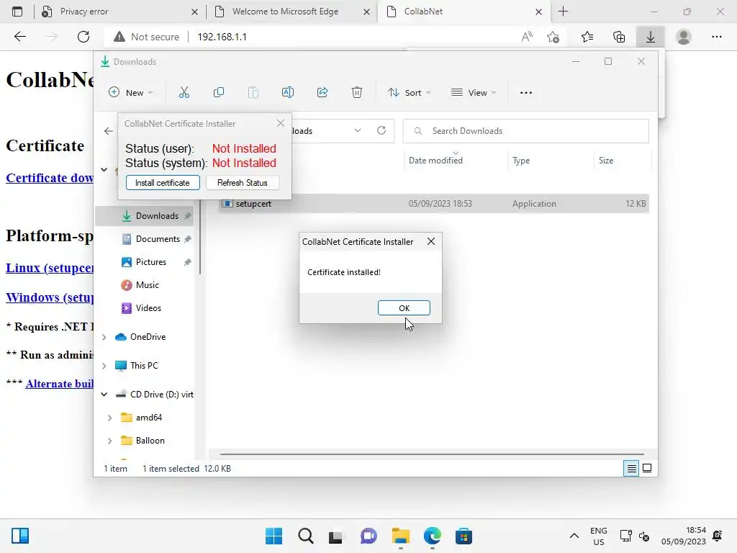Click the Windows setup link on page

50,297
